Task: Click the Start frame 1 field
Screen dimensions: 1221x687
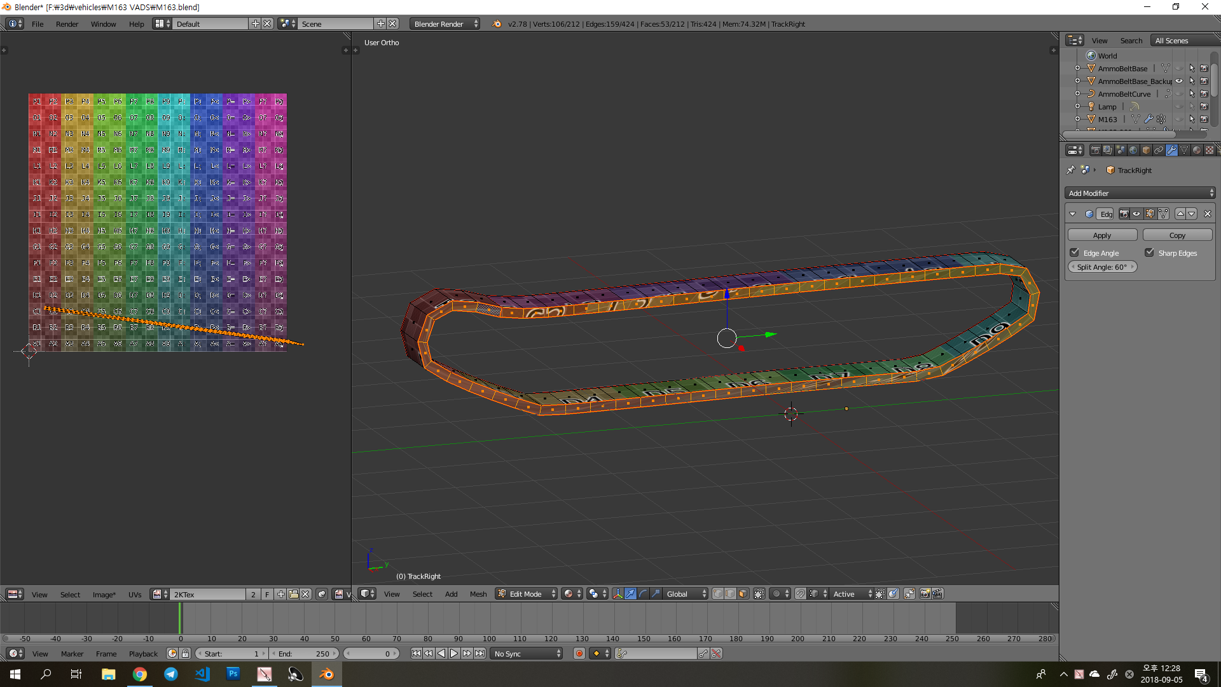Action: 231,653
